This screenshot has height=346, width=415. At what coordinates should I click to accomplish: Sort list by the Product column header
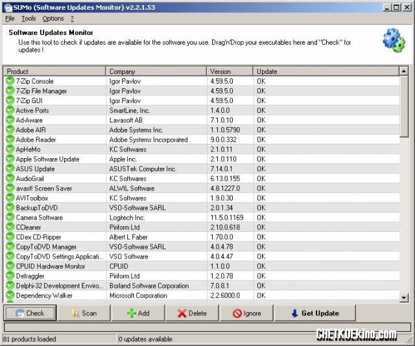coord(54,71)
